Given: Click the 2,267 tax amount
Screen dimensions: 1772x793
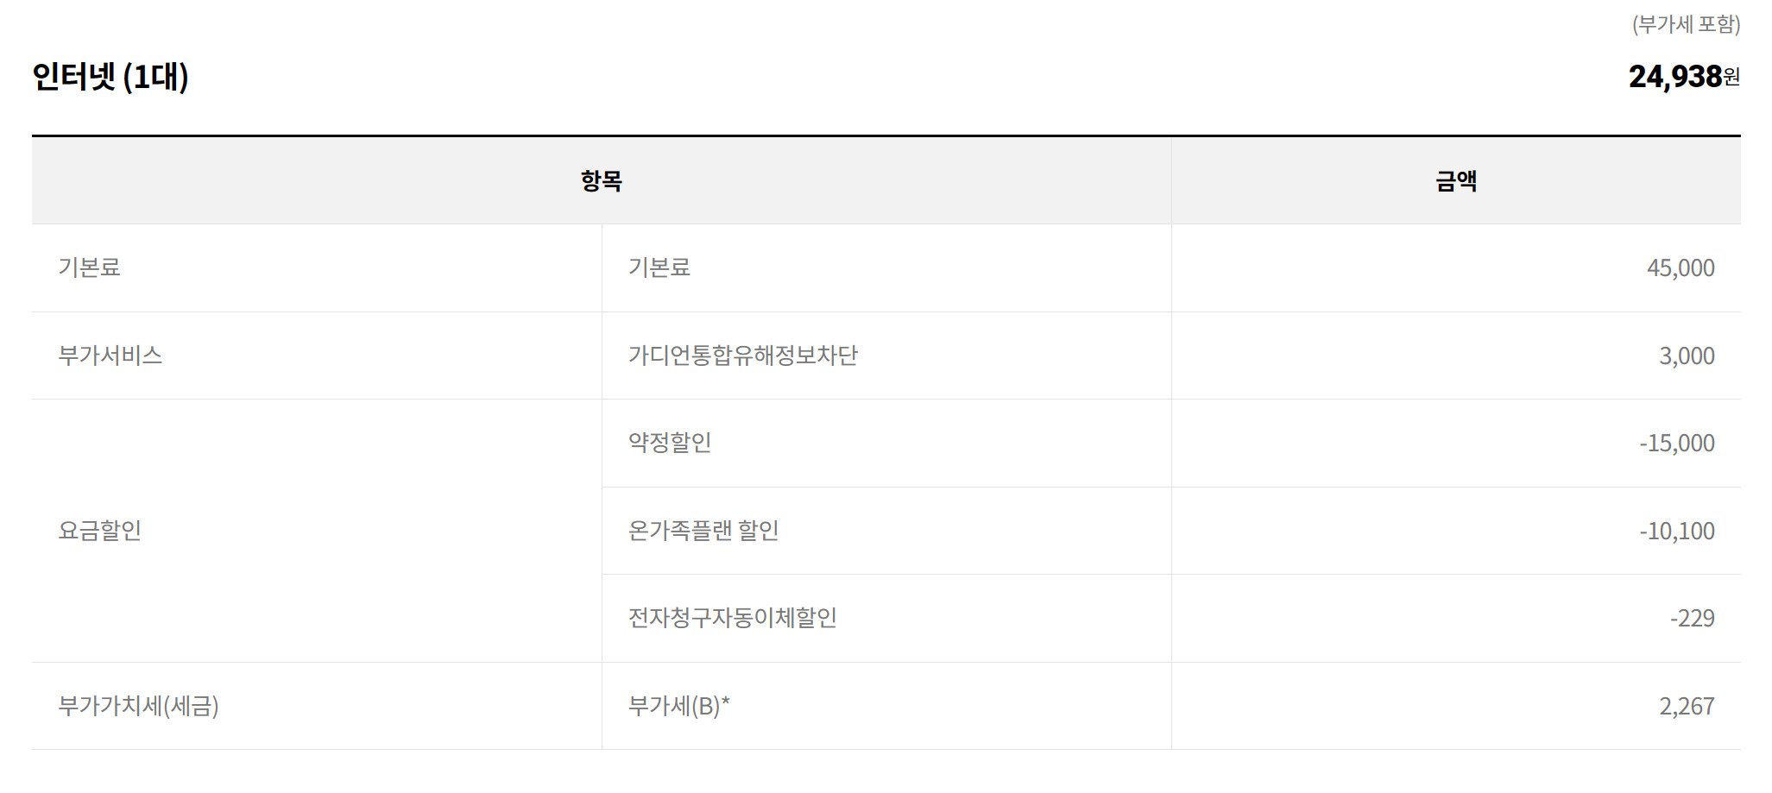Looking at the screenshot, I should 1686,707.
